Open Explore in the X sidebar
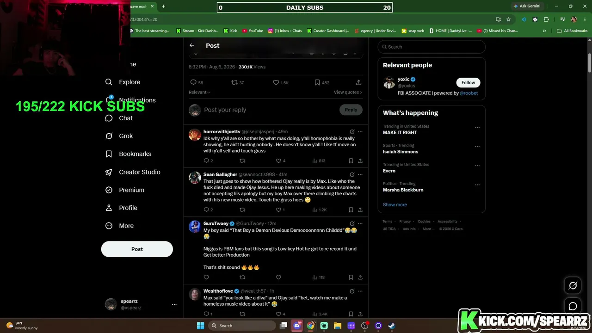This screenshot has width=592, height=333. coord(123,82)
